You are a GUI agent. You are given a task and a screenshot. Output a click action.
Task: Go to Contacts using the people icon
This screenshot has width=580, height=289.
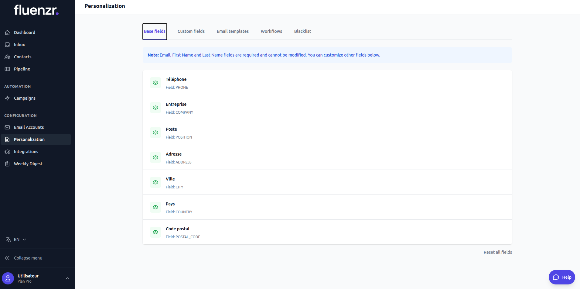tap(7, 57)
